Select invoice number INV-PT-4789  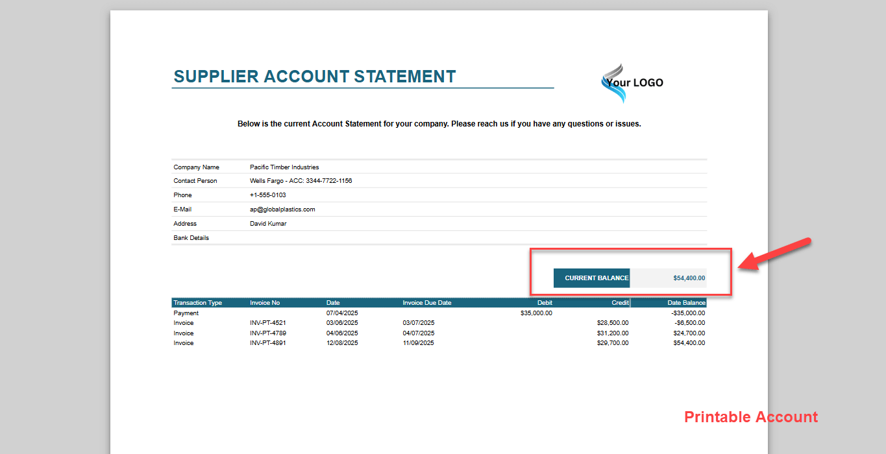pyautogui.click(x=268, y=333)
